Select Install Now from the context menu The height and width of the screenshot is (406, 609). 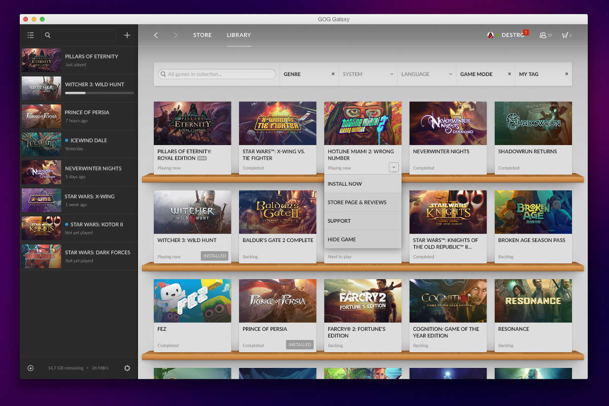[345, 184]
